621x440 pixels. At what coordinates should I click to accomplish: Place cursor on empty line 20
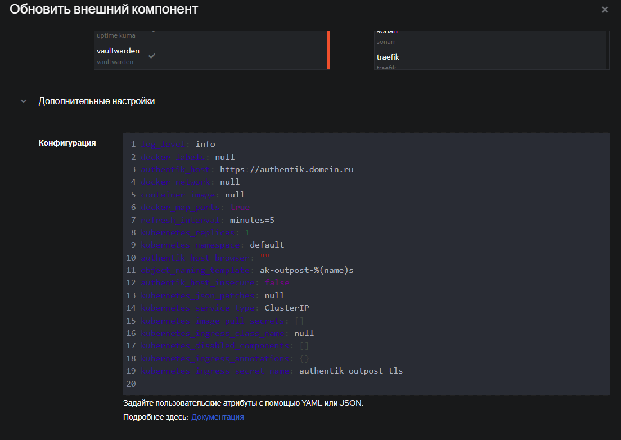pos(225,384)
